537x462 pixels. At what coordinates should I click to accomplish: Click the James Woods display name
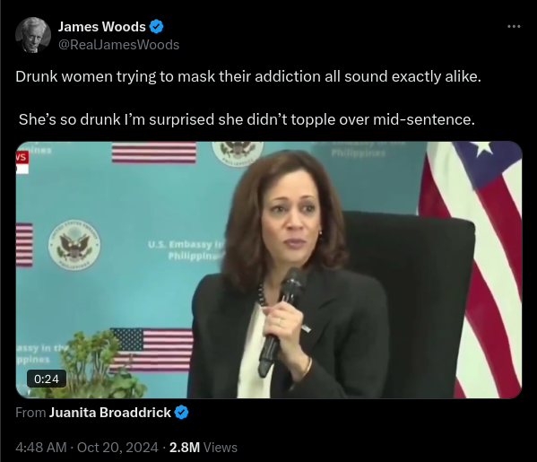(x=101, y=27)
